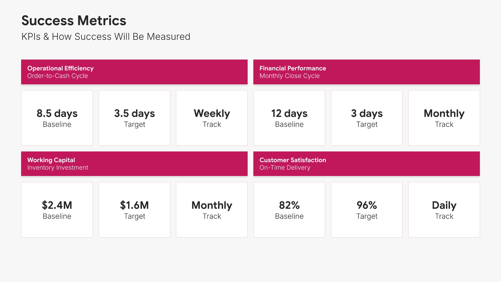Click the Order-to-Cash Cycle subheading
This screenshot has width=501, height=282.
(x=58, y=76)
